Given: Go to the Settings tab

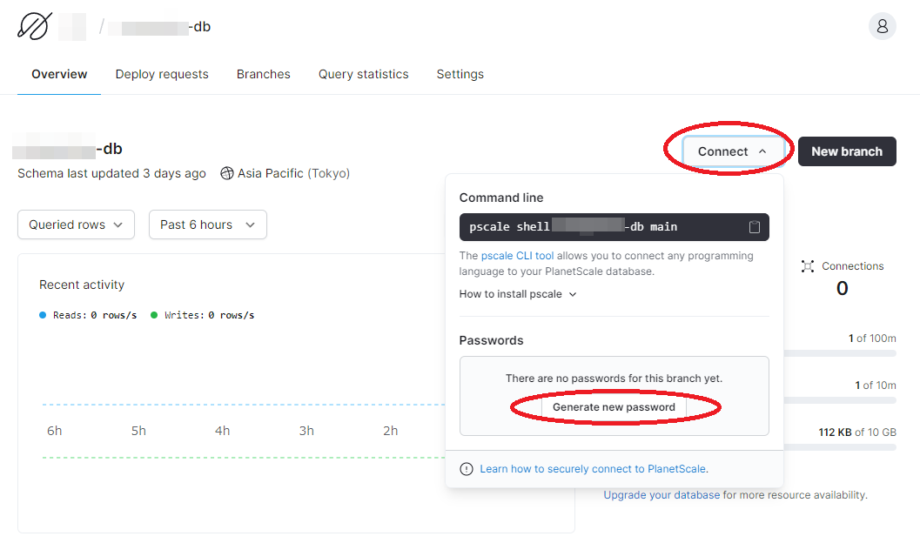Looking at the screenshot, I should [x=460, y=75].
